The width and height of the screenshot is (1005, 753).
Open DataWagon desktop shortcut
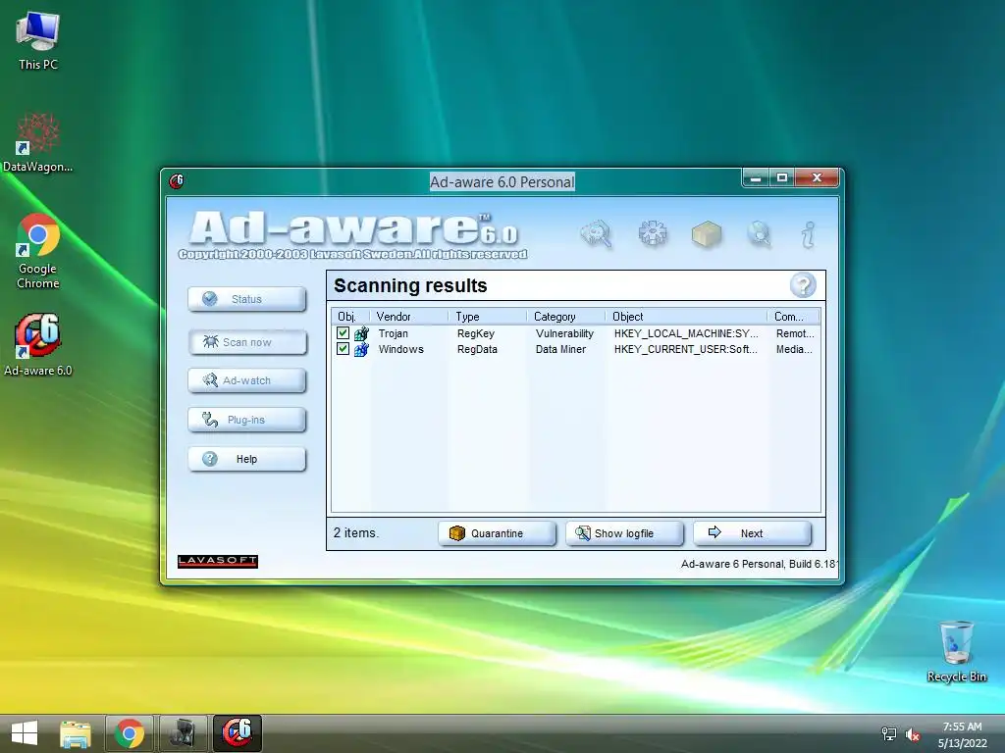point(38,142)
